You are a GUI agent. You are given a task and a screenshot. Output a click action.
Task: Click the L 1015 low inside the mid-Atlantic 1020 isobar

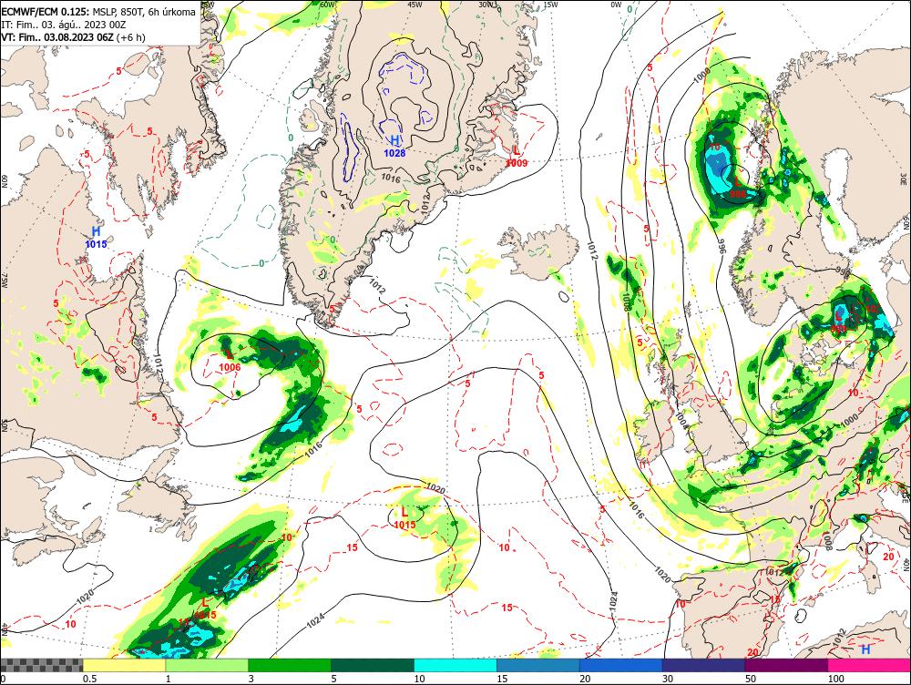click(404, 518)
